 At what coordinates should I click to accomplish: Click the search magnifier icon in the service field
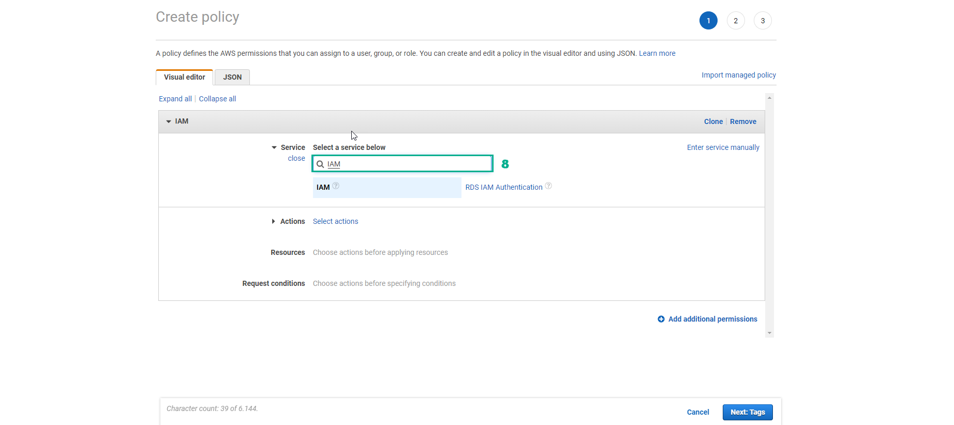coord(320,164)
